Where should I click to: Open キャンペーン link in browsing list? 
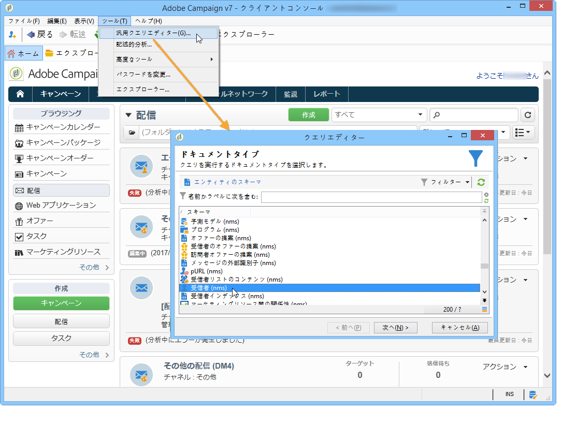click(x=47, y=173)
